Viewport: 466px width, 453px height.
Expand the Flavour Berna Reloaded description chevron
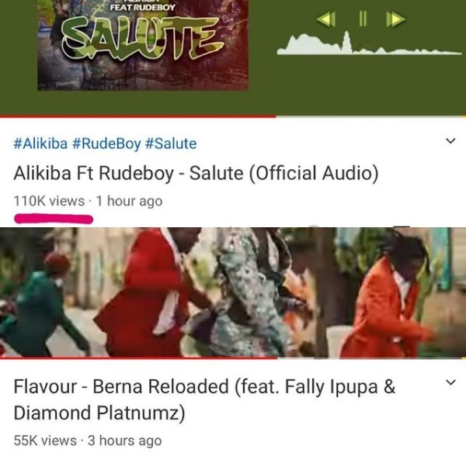(x=450, y=382)
